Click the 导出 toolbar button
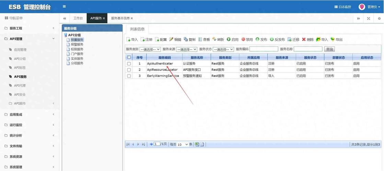The width and height of the screenshot is (384, 171). pos(337,40)
